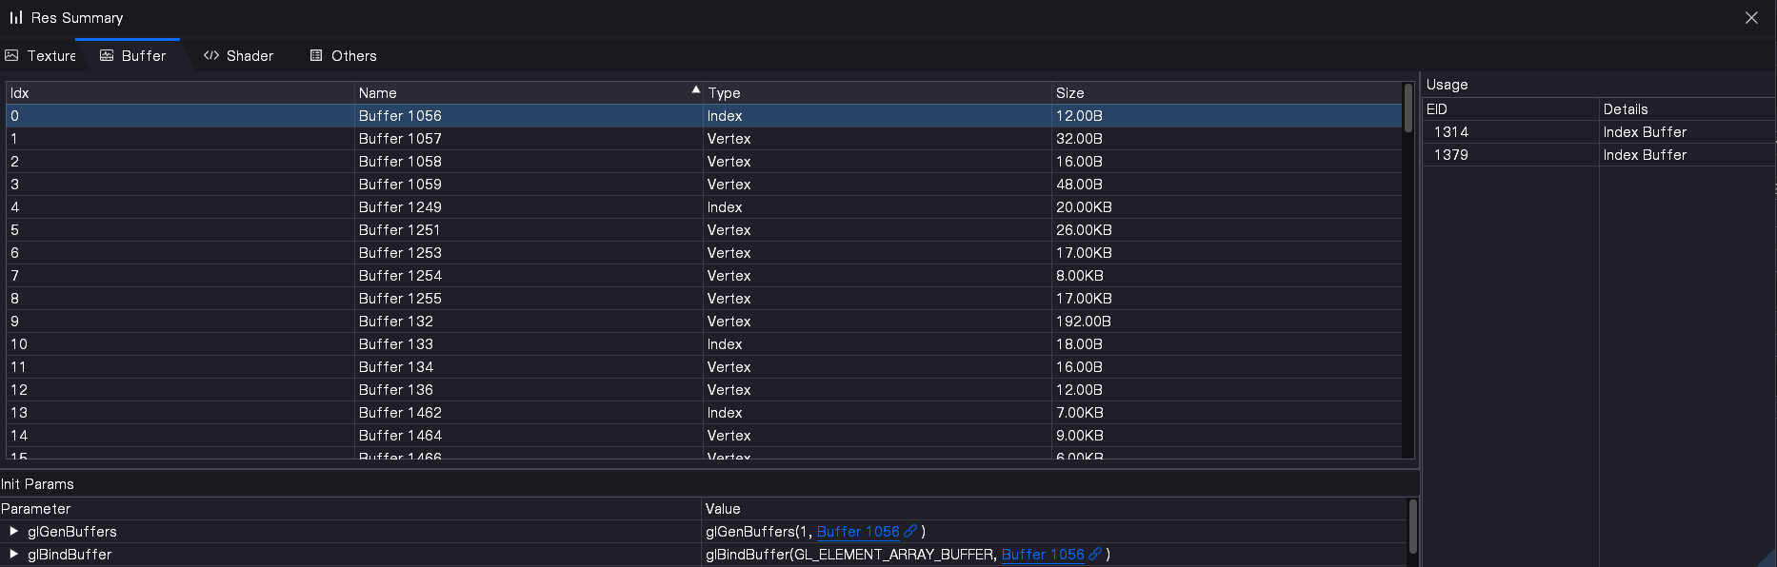Select the Buffer 1058 row
Viewport: 1777px width, 567px height.
[x=704, y=162]
